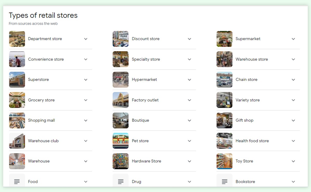Viewport: 311px width, 192px height.
Task: Expand the Hypermarket chevron
Action: click(189, 80)
